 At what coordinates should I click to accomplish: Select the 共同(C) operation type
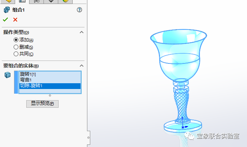[16, 54]
